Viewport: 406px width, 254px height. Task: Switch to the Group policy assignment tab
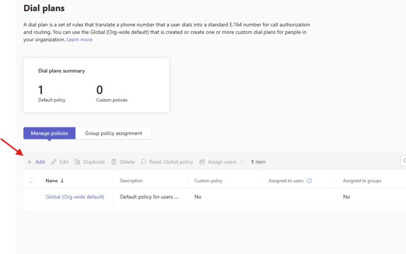pos(113,133)
